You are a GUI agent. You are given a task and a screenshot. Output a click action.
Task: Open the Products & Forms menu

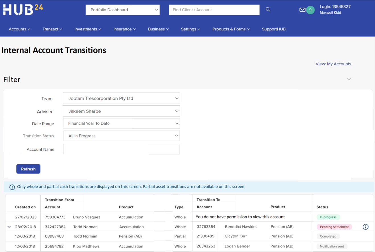[x=231, y=29]
